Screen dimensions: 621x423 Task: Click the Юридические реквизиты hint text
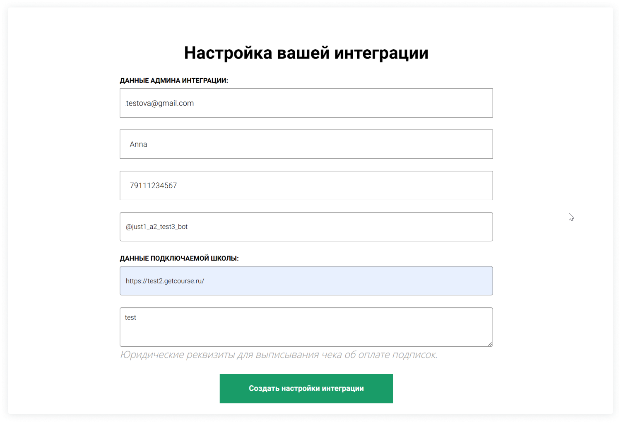click(279, 355)
